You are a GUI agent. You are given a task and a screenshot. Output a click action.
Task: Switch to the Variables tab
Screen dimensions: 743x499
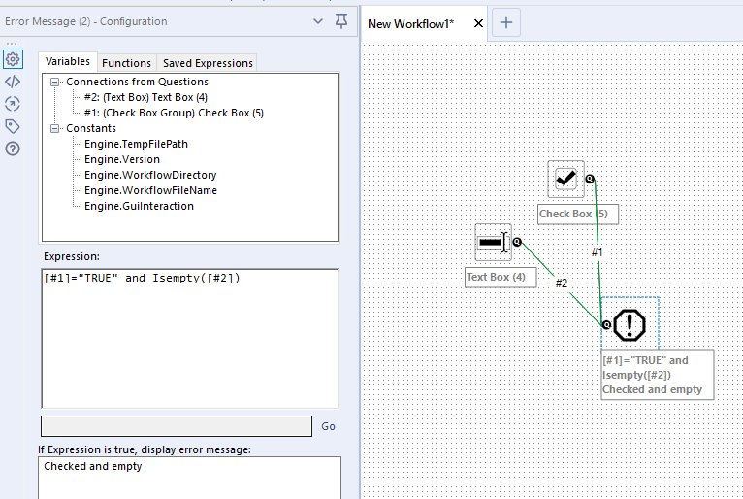[68, 62]
